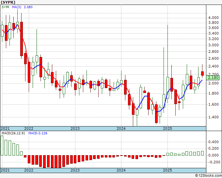This screenshot has width=222, height=178.
Task: Click the 2.080 moving average value
Action: (28, 7)
